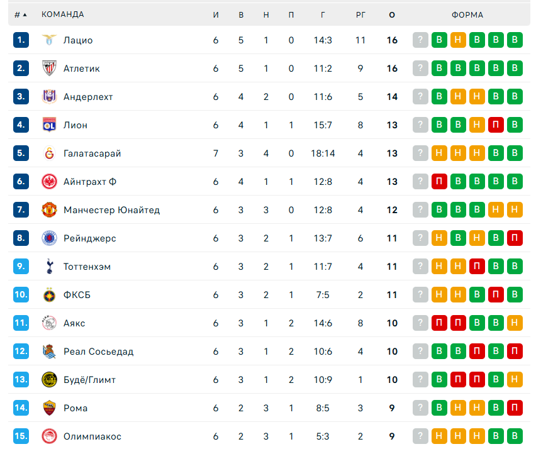Select the Anderlecht crest icon
The height and width of the screenshot is (449, 536).
(49, 97)
